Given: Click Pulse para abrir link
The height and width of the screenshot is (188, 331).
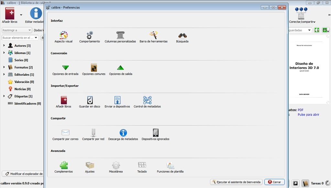Looking at the screenshot, I should pos(308,114).
